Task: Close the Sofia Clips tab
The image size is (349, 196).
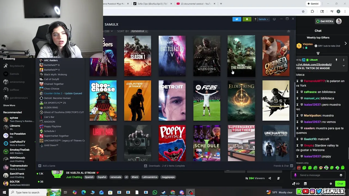Action: click(171, 4)
